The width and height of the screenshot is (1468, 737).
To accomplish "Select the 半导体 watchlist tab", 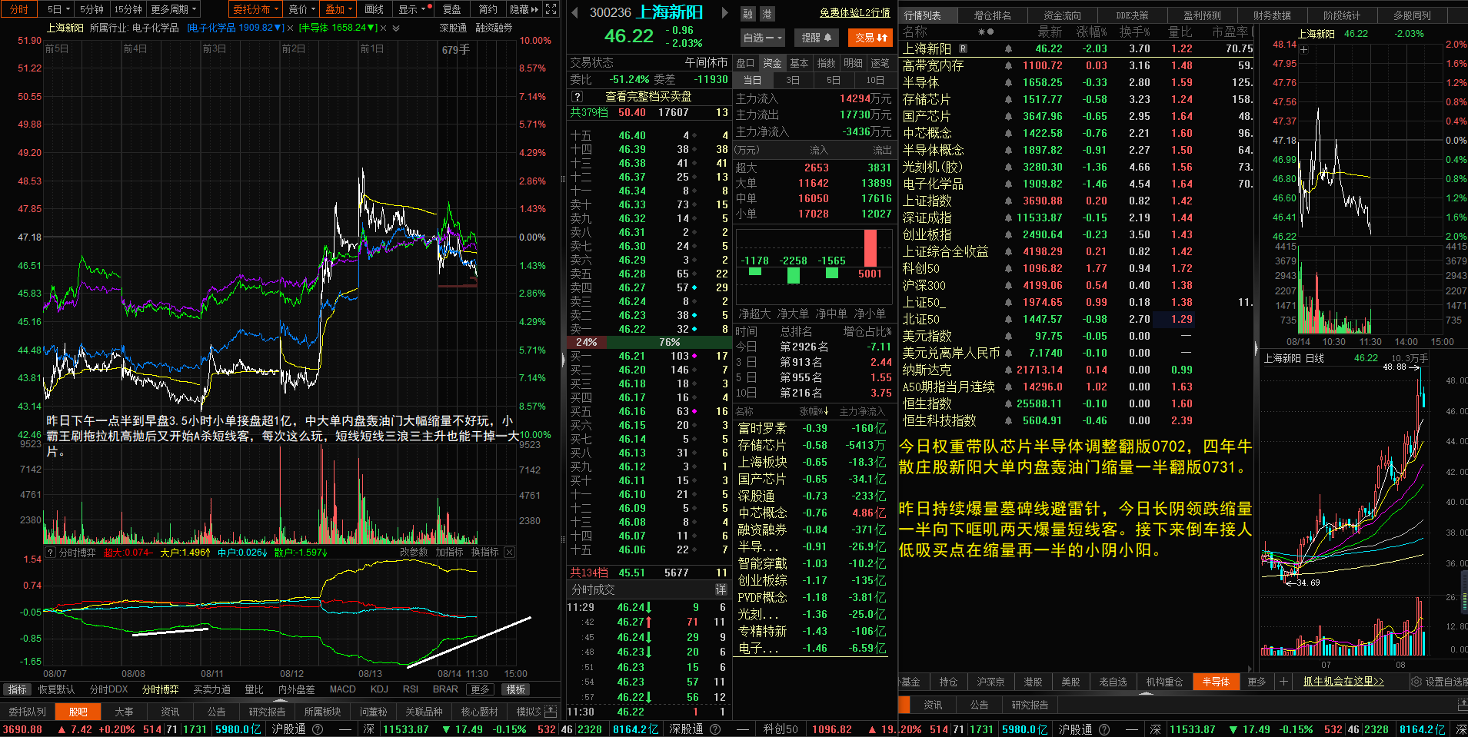I will (x=1216, y=682).
